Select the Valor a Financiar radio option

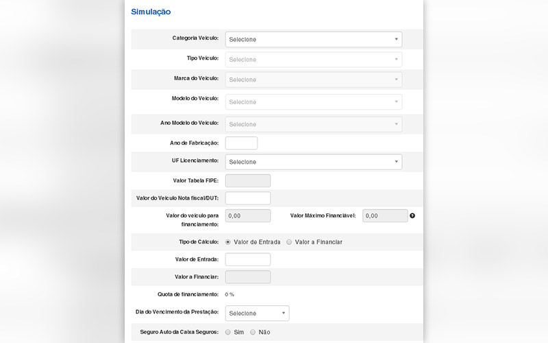click(x=289, y=242)
